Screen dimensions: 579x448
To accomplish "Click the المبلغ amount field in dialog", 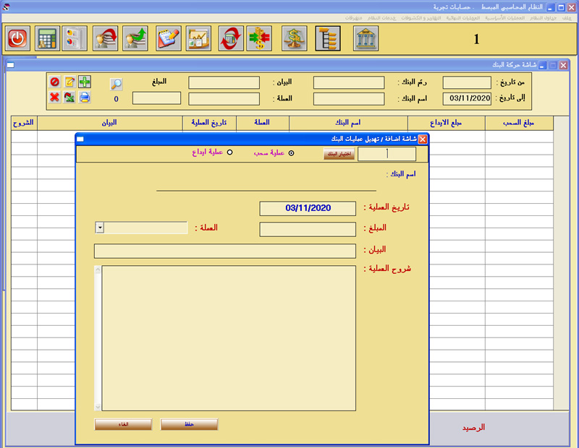I will [x=307, y=230].
